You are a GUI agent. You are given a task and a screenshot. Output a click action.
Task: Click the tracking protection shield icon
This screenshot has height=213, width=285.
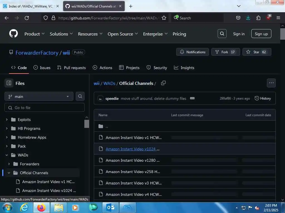(x=46, y=18)
